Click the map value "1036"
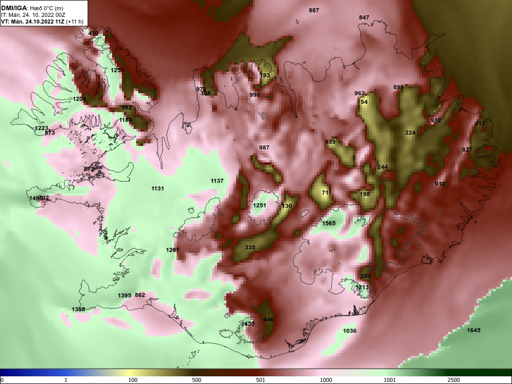Screen dimensions: 512x384 [349, 331]
